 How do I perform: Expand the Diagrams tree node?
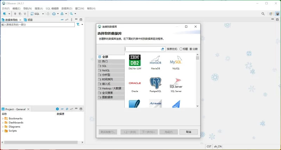3,127
